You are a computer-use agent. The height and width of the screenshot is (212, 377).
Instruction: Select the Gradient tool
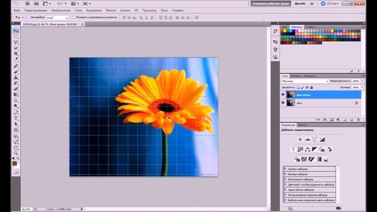[x=16, y=94]
